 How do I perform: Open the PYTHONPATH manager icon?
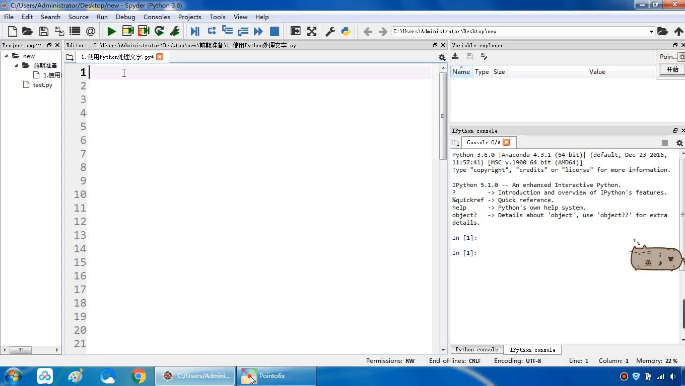(346, 31)
